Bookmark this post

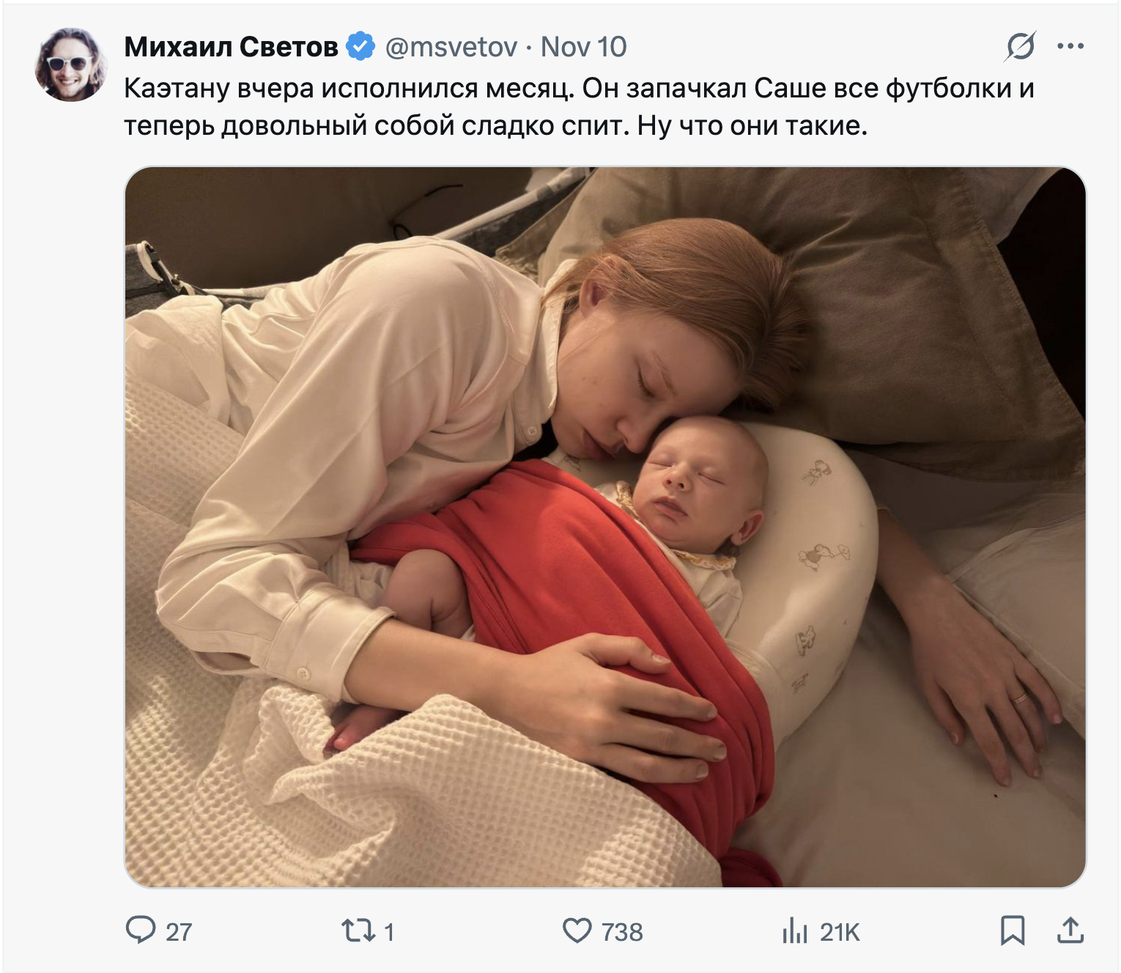coord(1013,931)
